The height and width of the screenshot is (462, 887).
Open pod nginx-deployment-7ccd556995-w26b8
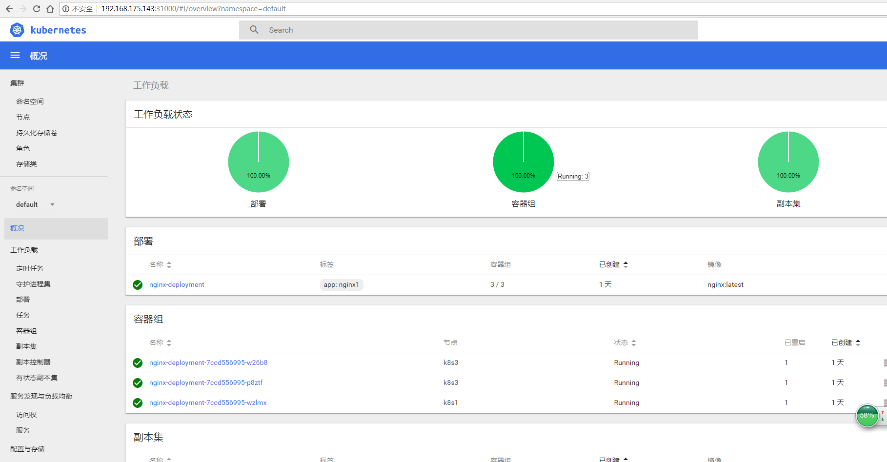click(208, 362)
